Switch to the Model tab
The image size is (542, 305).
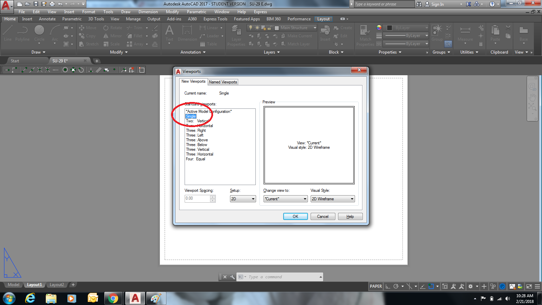(x=14, y=285)
